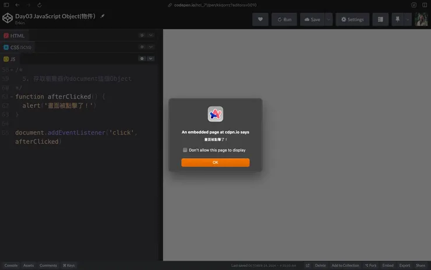Open Save options dropdown arrow
The width and height of the screenshot is (431, 270).
328,19
